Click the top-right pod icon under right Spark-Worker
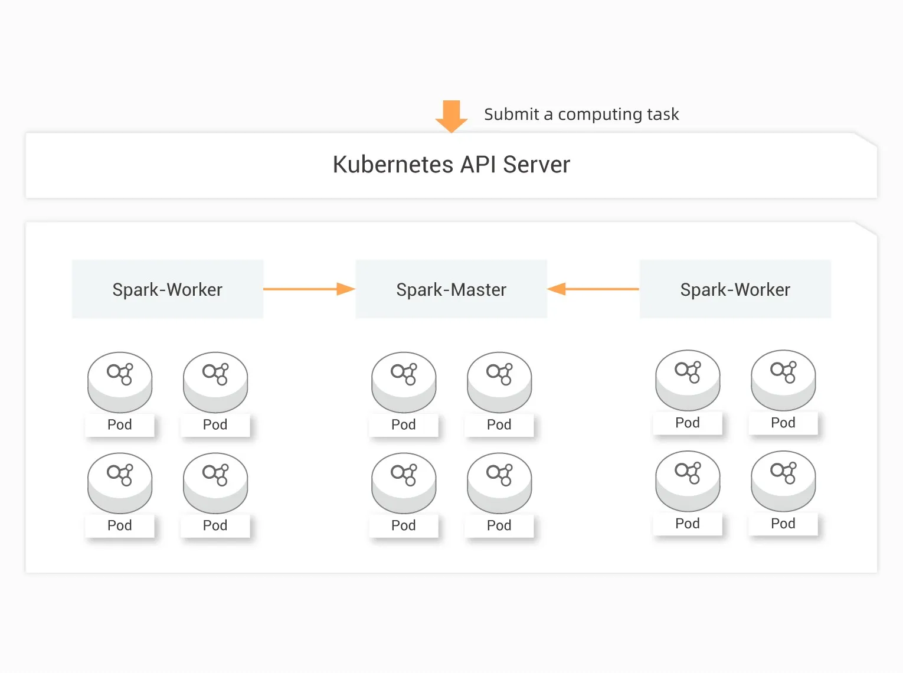The image size is (903, 673). pos(783,380)
